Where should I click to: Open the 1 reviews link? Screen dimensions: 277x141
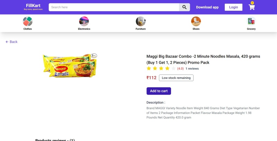click(x=192, y=69)
